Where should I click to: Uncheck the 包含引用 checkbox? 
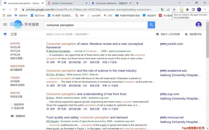[12, 108]
